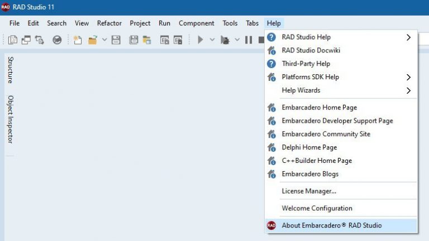Click the Pause toolbar button

[249, 40]
